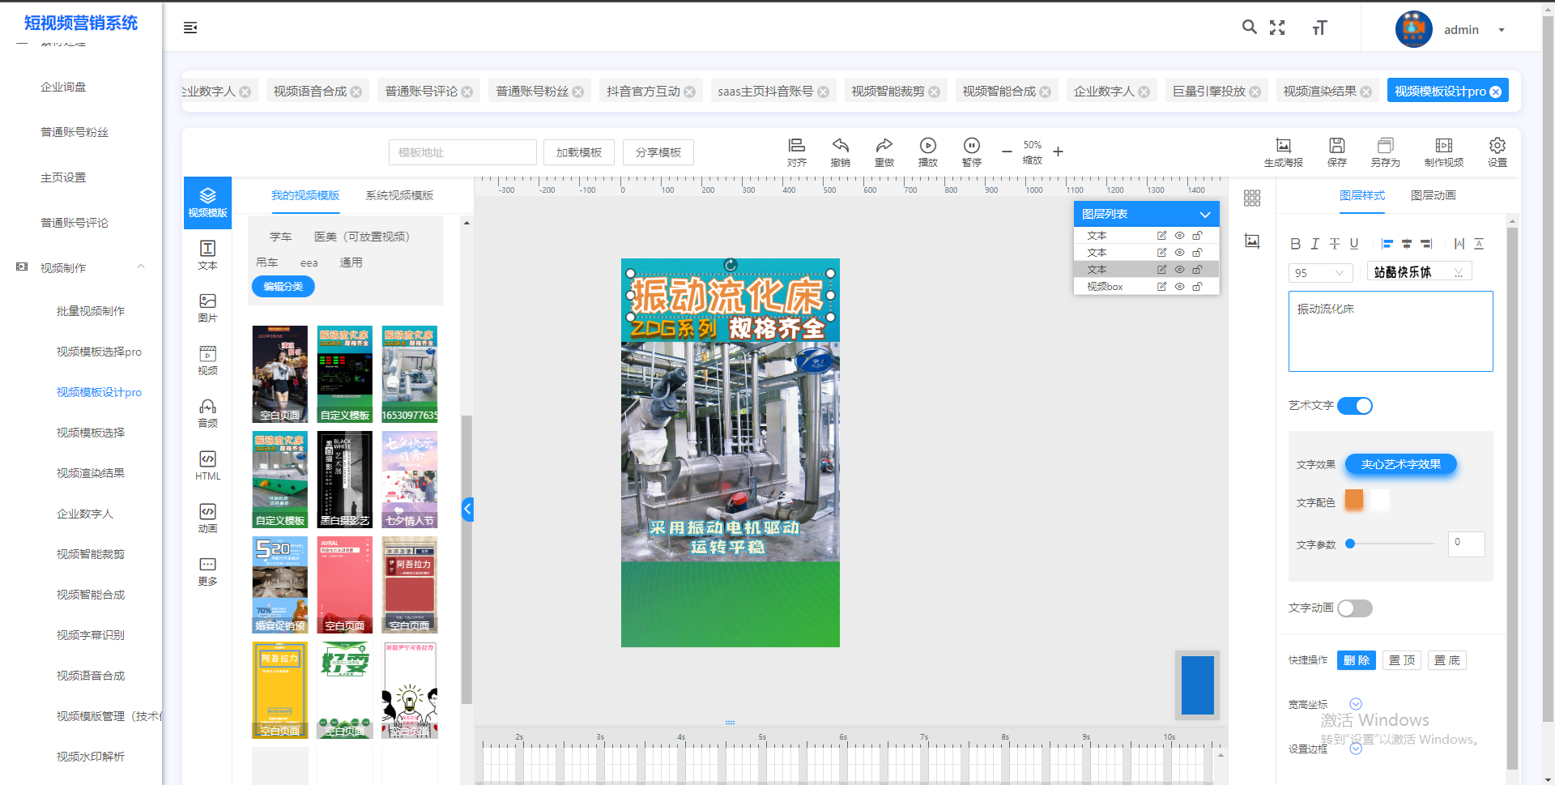Image resolution: width=1555 pixels, height=785 pixels.
Task: Hide highlighted 文本 layer via eye
Action: 1179,270
